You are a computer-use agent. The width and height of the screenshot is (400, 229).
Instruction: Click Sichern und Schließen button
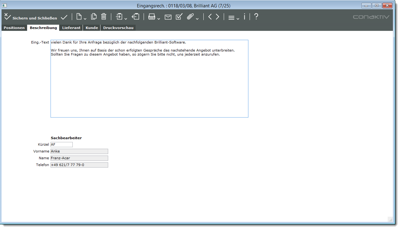click(31, 18)
